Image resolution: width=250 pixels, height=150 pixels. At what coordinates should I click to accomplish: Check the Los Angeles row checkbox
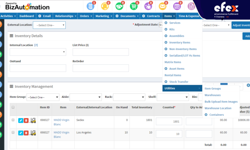pyautogui.click(x=13, y=132)
